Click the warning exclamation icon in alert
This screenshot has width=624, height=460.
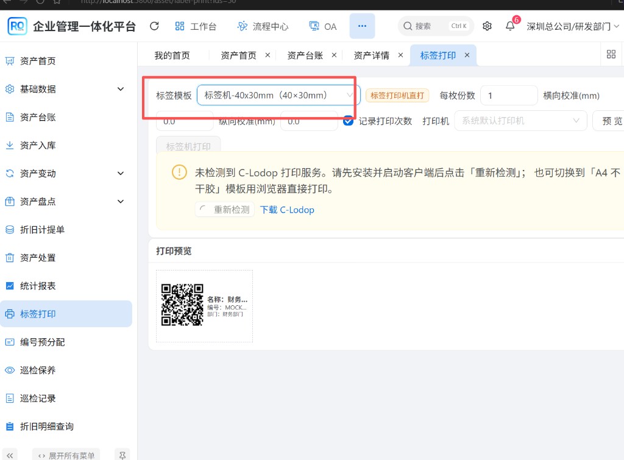point(179,172)
